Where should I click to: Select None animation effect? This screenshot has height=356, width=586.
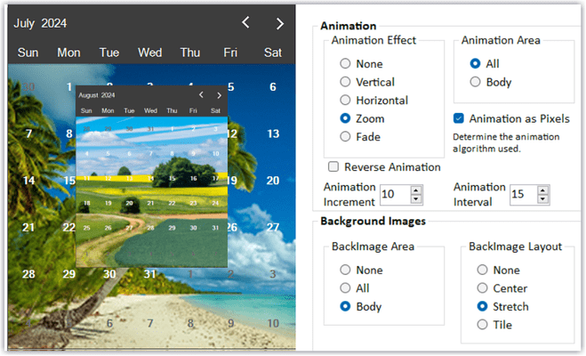point(345,63)
